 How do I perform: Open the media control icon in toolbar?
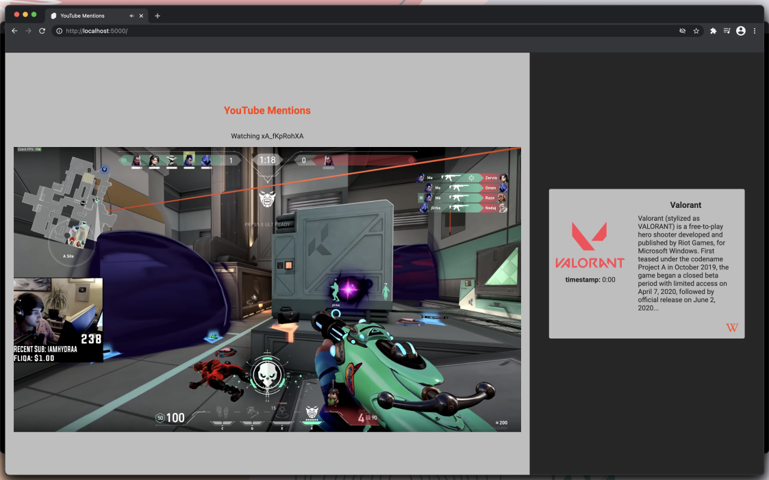tap(727, 31)
